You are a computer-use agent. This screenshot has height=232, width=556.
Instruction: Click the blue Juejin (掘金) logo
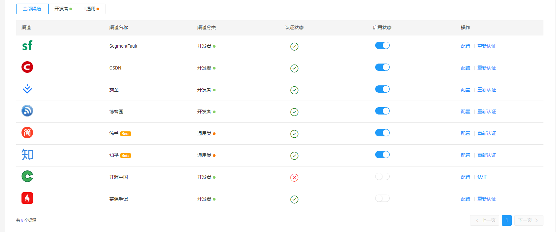click(27, 89)
